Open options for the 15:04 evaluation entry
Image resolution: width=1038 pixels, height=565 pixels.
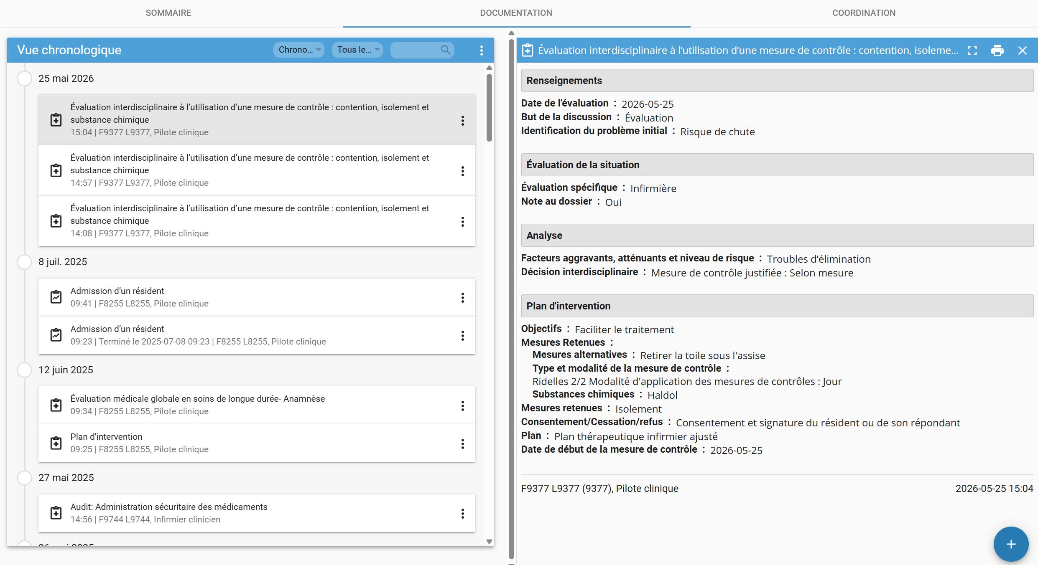coord(462,120)
